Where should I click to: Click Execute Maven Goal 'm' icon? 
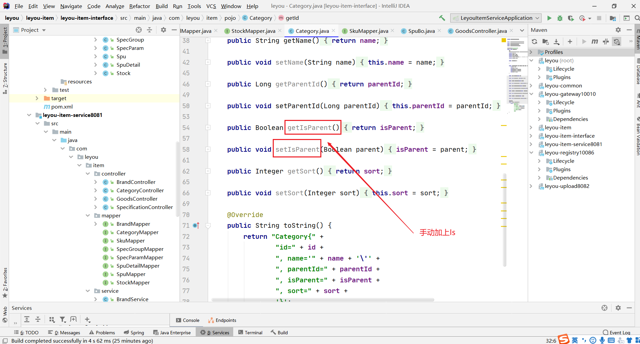595,42
